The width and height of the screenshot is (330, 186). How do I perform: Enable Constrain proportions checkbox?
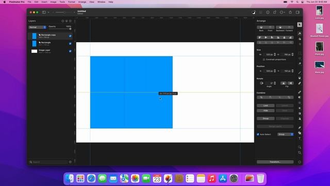click(264, 60)
